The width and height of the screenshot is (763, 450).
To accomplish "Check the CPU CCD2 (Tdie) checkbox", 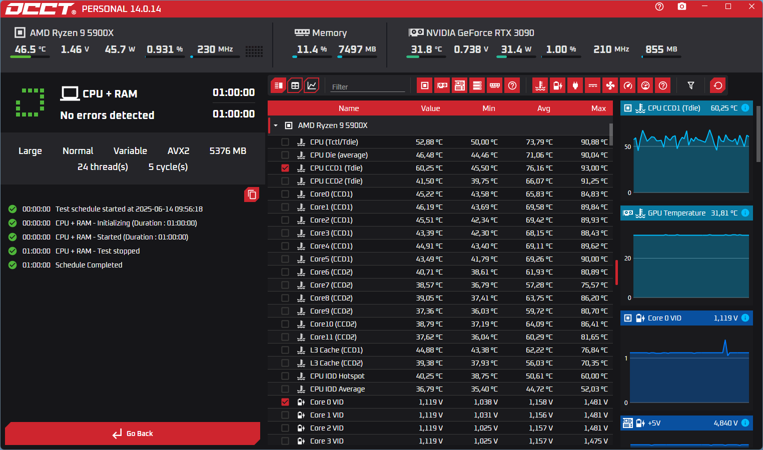I will pyautogui.click(x=285, y=181).
